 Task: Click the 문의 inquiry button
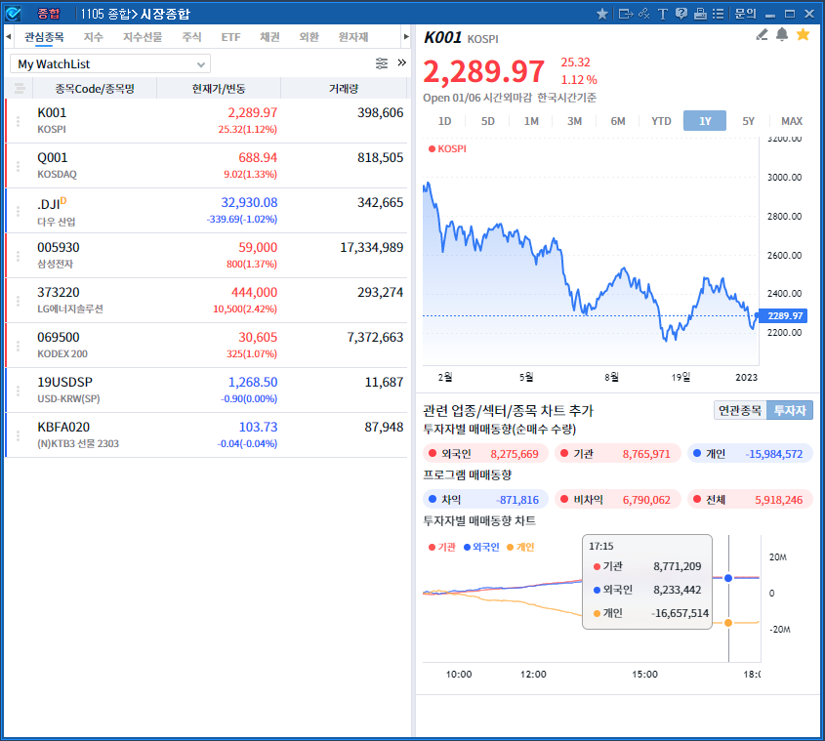tap(745, 14)
